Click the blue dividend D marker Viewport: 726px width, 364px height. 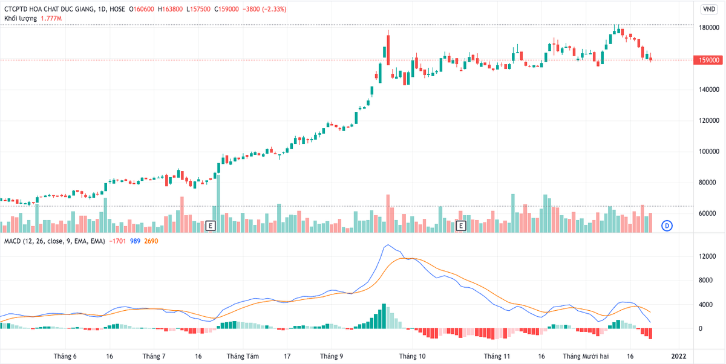point(667,226)
